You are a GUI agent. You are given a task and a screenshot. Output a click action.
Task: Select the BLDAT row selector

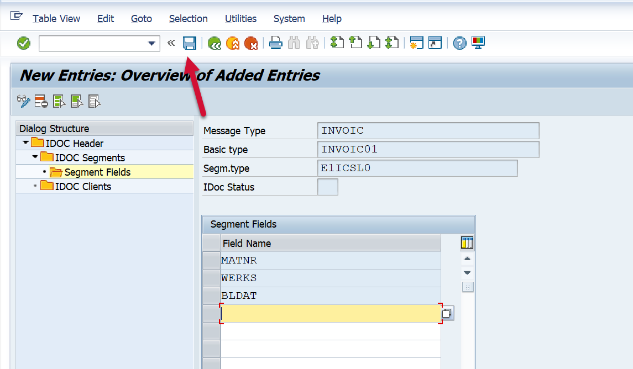click(x=211, y=296)
